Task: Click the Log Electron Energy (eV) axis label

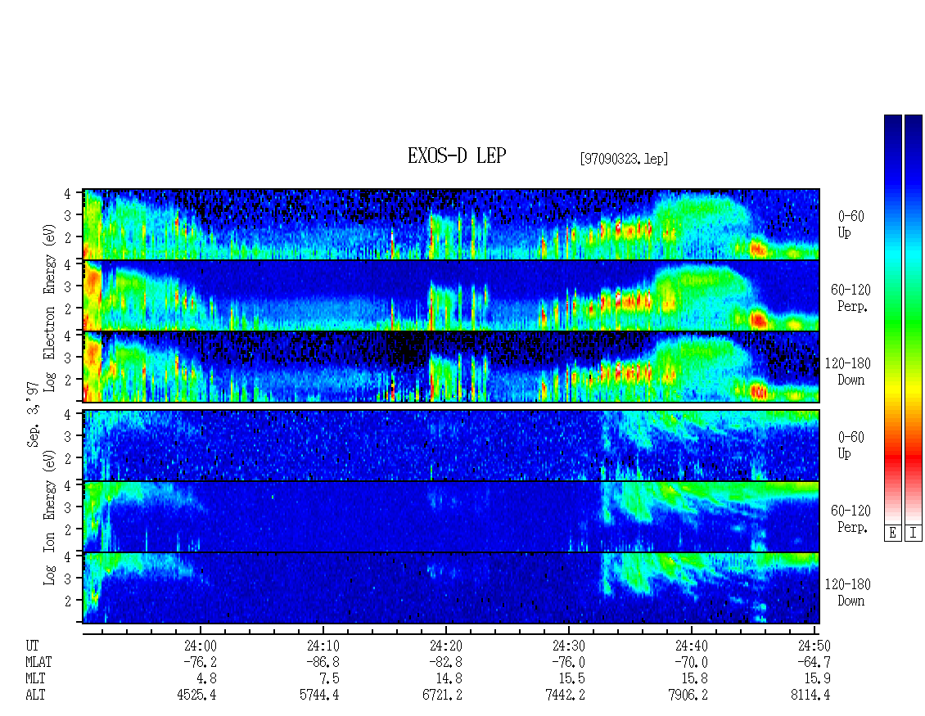Action: (50, 308)
